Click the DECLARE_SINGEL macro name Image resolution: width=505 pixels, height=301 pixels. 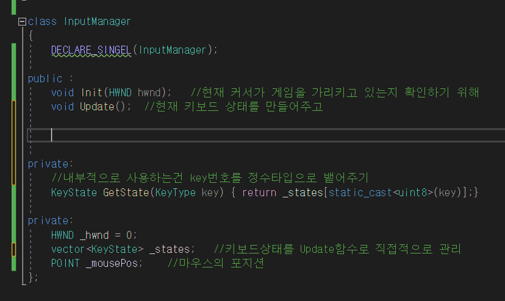click(91, 50)
